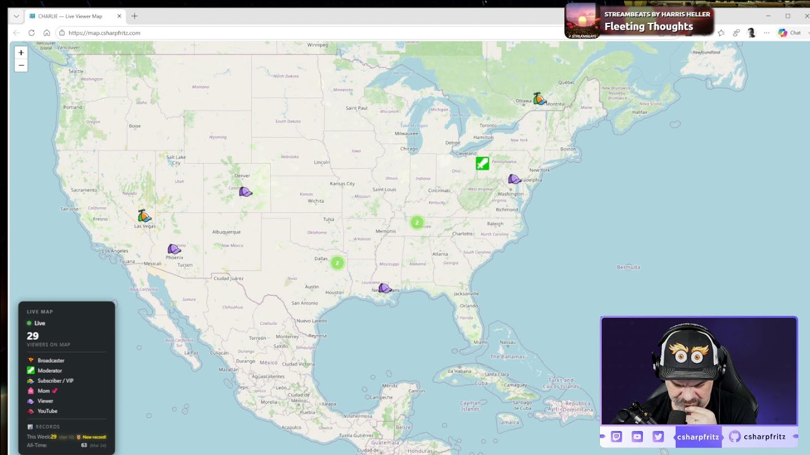Click the Mom legend pink icon
Image resolution: width=810 pixels, height=455 pixels.
coord(30,391)
